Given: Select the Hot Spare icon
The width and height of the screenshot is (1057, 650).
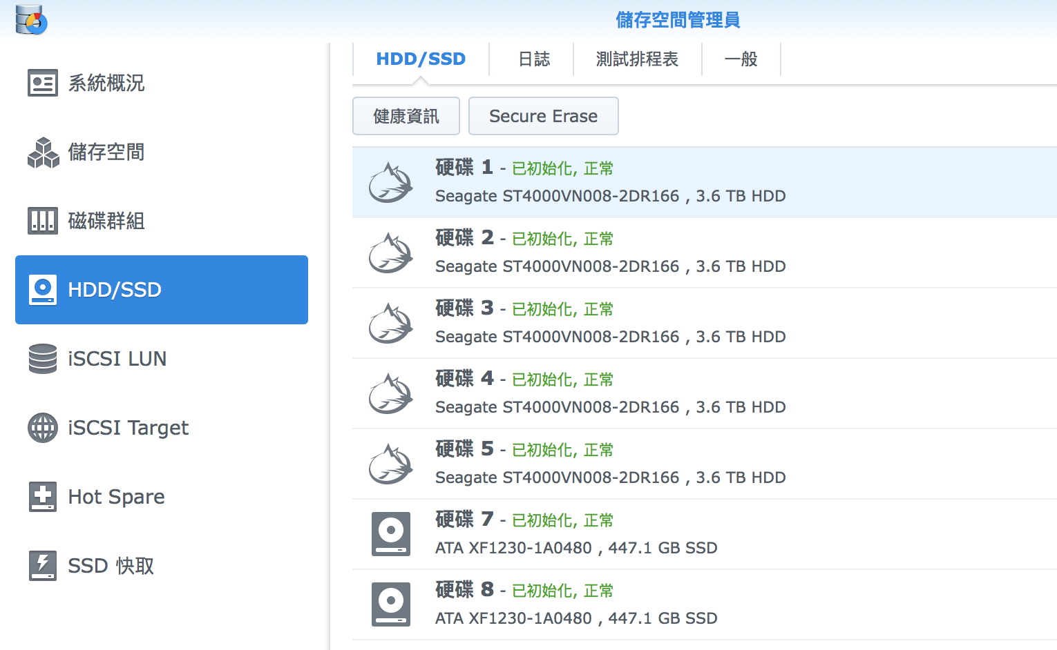Looking at the screenshot, I should click(43, 497).
